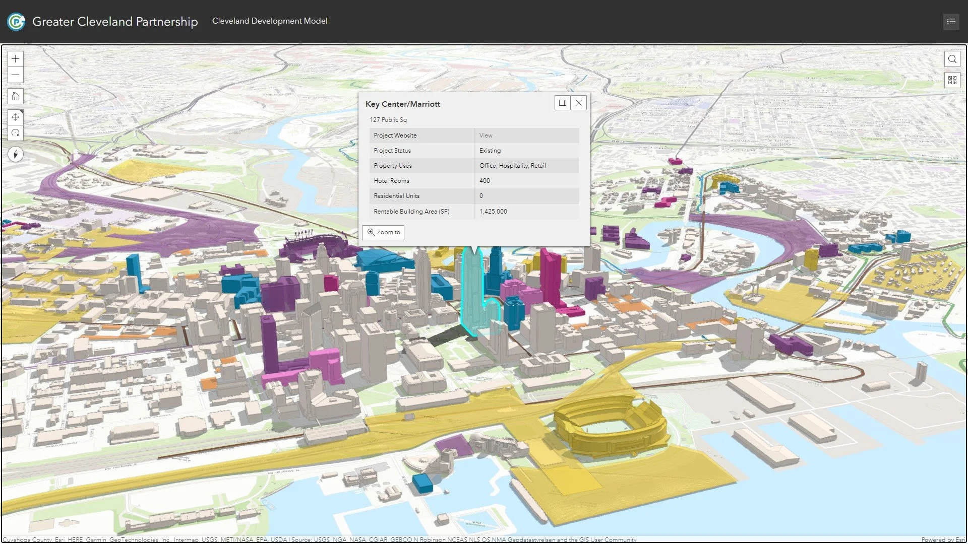Select the Key Center/Marriott popup title
Viewport: 968px width, 544px height.
click(x=402, y=104)
